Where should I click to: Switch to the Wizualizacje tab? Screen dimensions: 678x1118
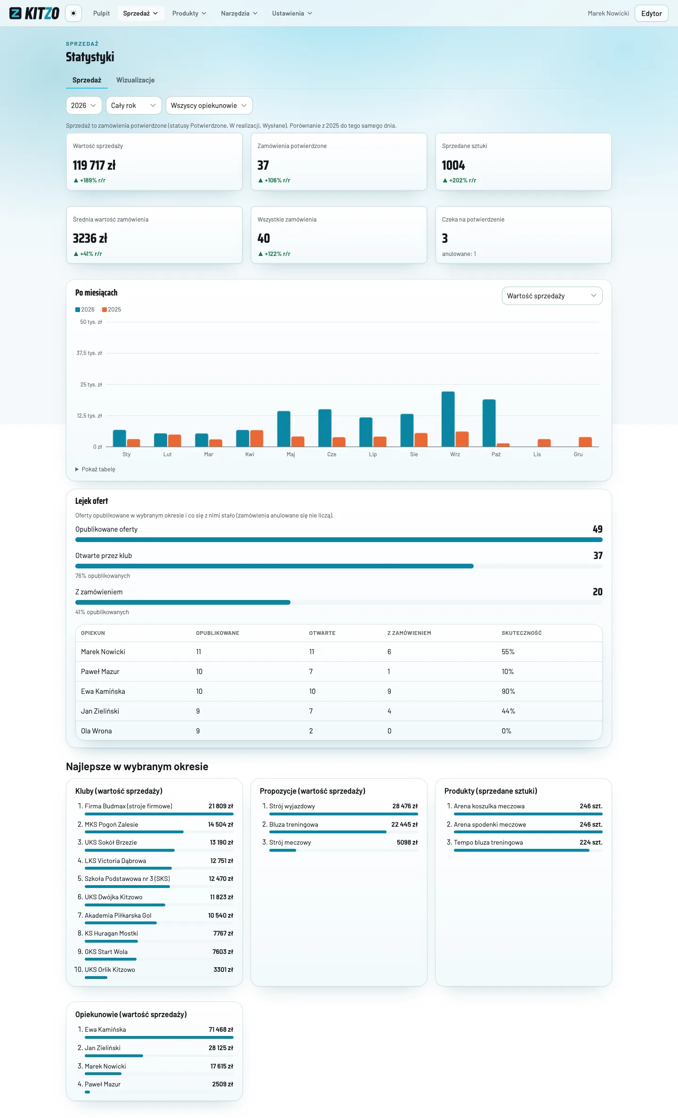[x=136, y=80]
